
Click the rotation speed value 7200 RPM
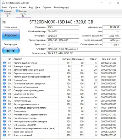[x=112, y=36]
